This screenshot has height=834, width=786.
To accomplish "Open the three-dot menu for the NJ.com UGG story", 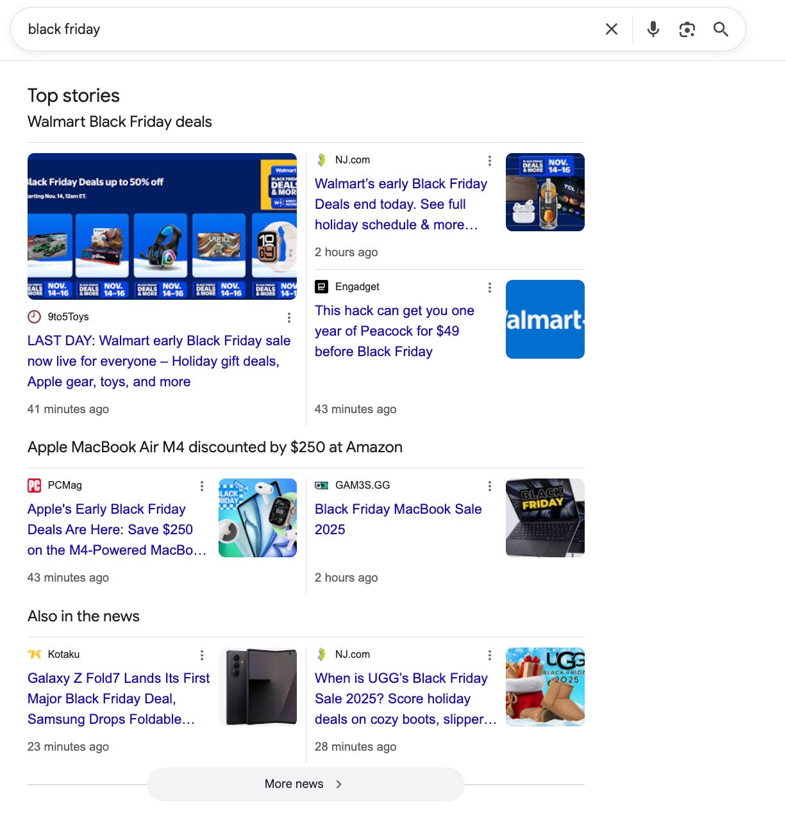I will point(490,655).
